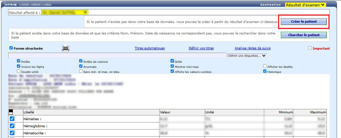The height and width of the screenshot is (138, 341).
Task: Deselect the Hémoglobine row checkbox
Action: tap(12, 126)
